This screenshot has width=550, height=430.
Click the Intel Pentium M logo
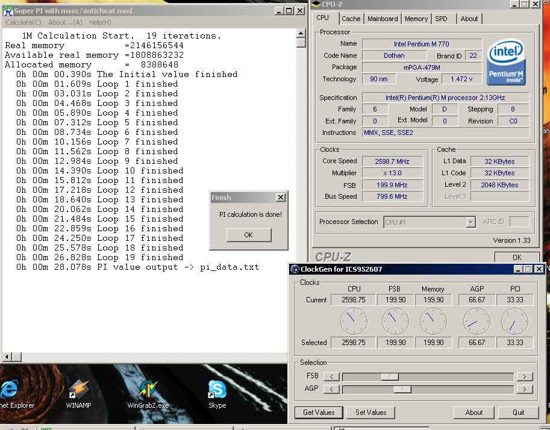pyautogui.click(x=506, y=61)
